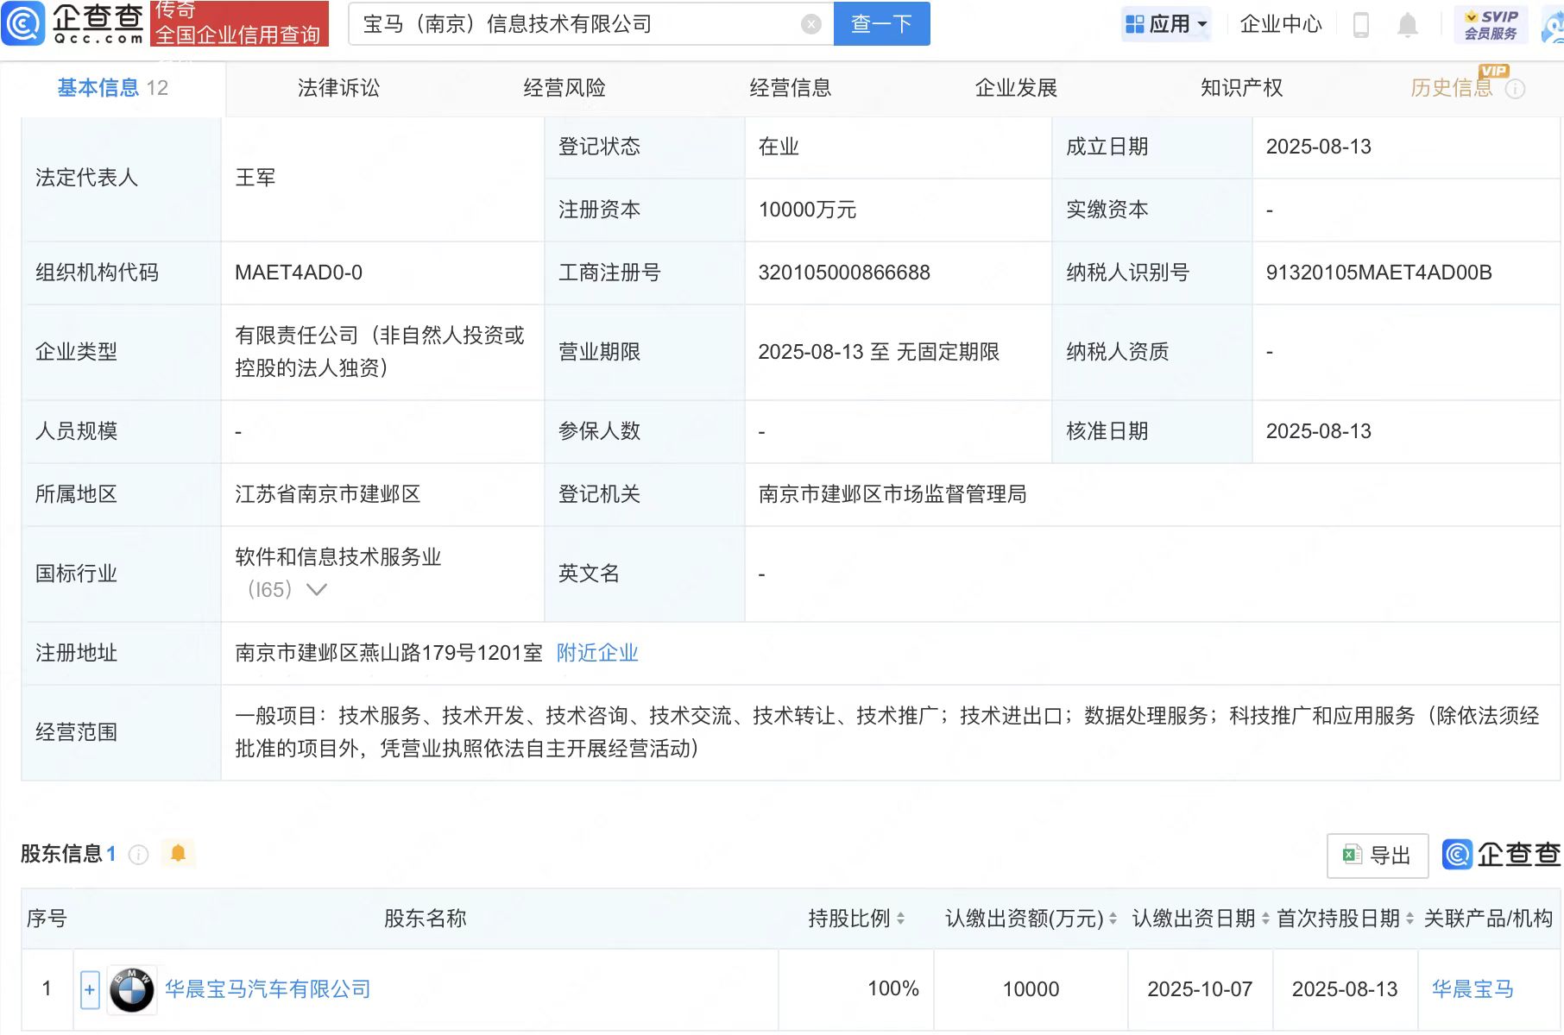Open the 应用 dropdown menu
1564x1035 pixels.
pyautogui.click(x=1167, y=24)
